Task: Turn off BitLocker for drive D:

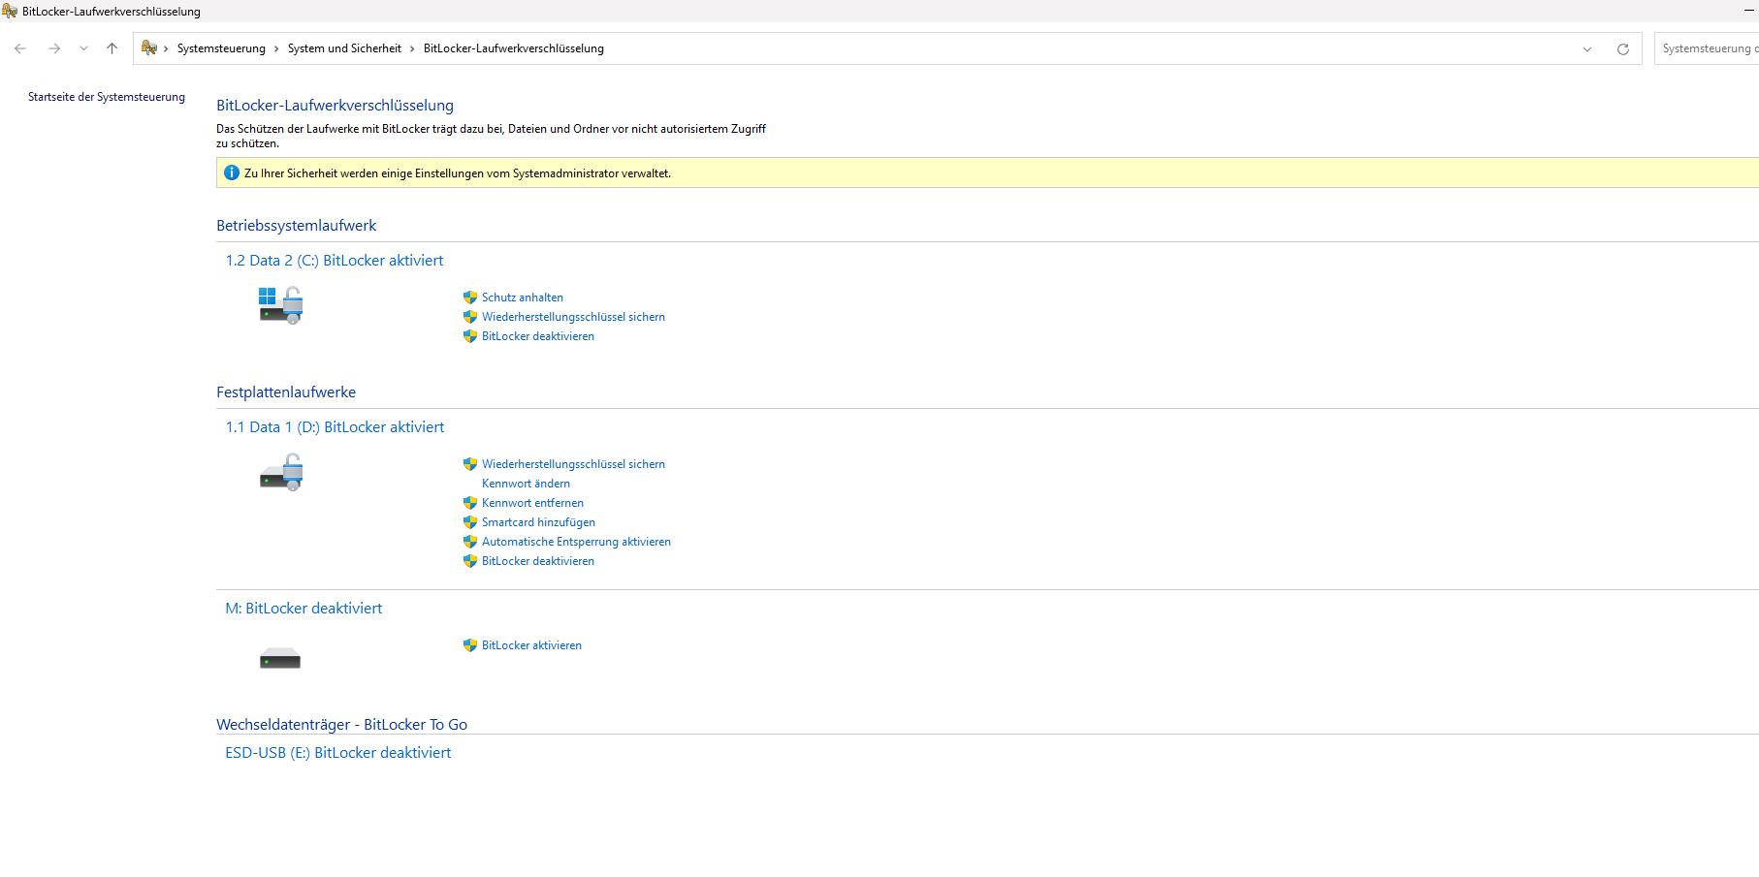Action: (x=538, y=561)
